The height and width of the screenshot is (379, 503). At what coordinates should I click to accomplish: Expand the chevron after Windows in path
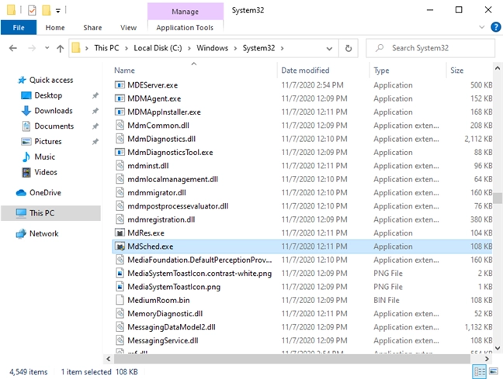pyautogui.click(x=235, y=48)
